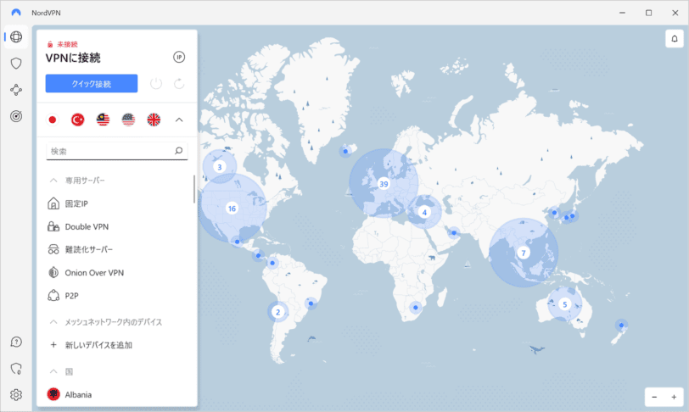Select the Middle East cluster marked 4
The image size is (689, 412).
[424, 213]
